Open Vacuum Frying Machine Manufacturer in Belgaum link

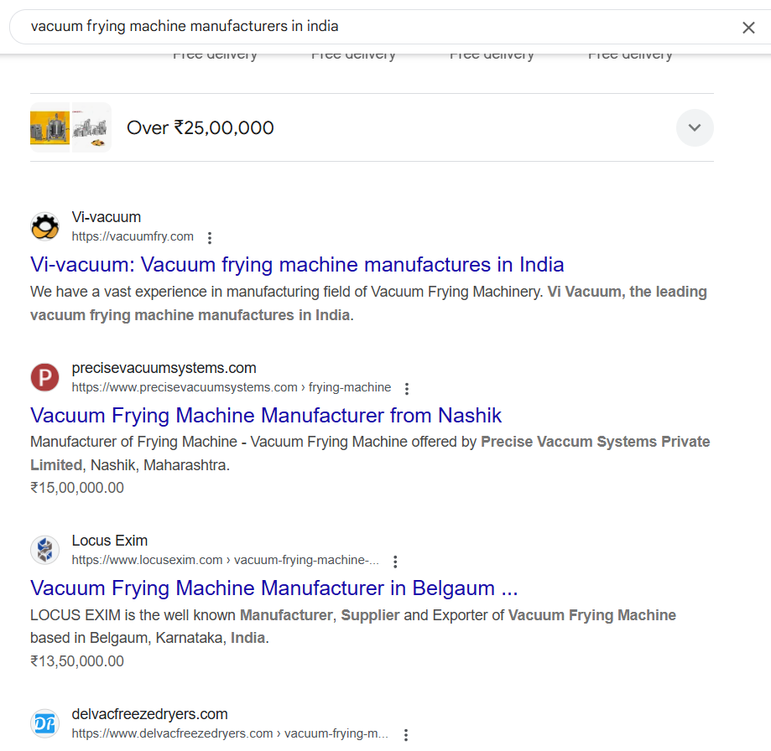point(273,588)
